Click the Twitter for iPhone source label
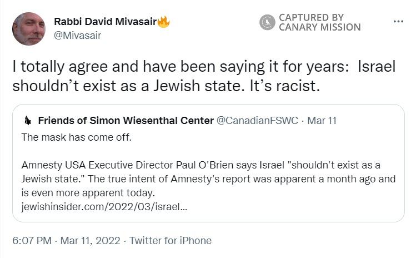This screenshot has height=258, width=416. 169,241
